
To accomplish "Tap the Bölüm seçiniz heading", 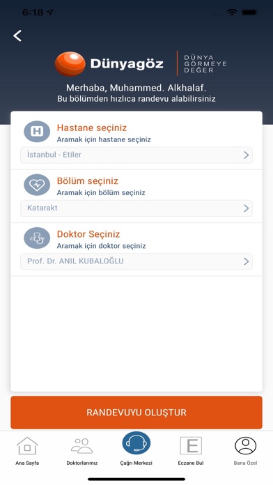I will 88,181.
